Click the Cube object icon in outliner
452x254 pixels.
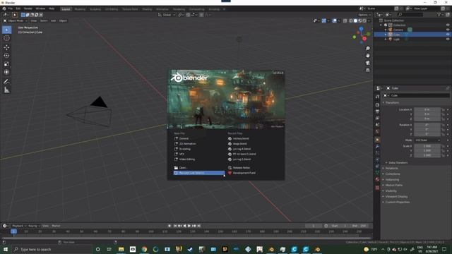(x=391, y=35)
